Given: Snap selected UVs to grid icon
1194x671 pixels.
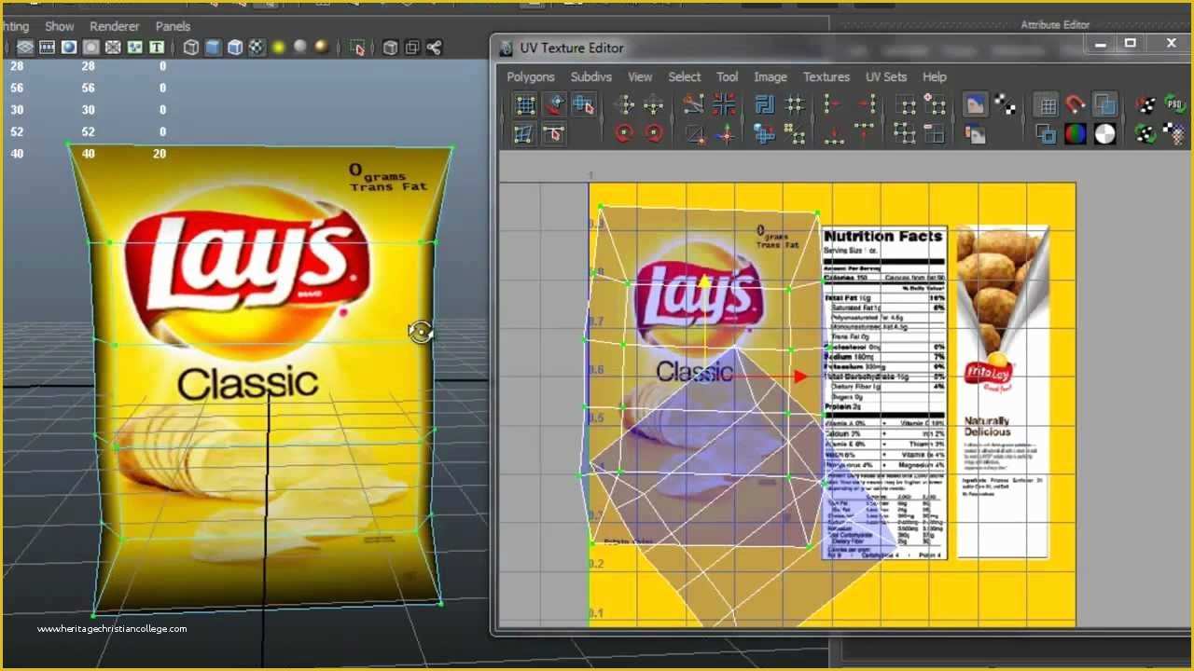Looking at the screenshot, I should click(x=795, y=104).
